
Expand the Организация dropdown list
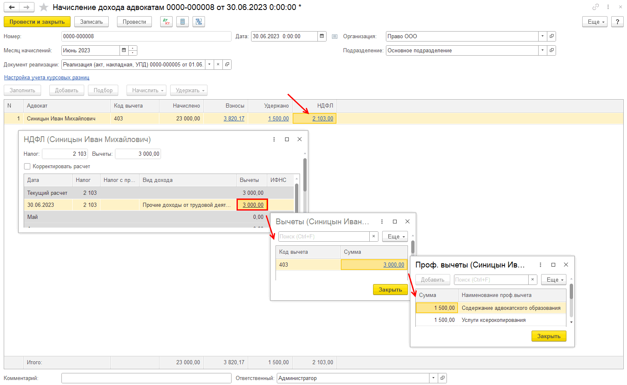[542, 37]
